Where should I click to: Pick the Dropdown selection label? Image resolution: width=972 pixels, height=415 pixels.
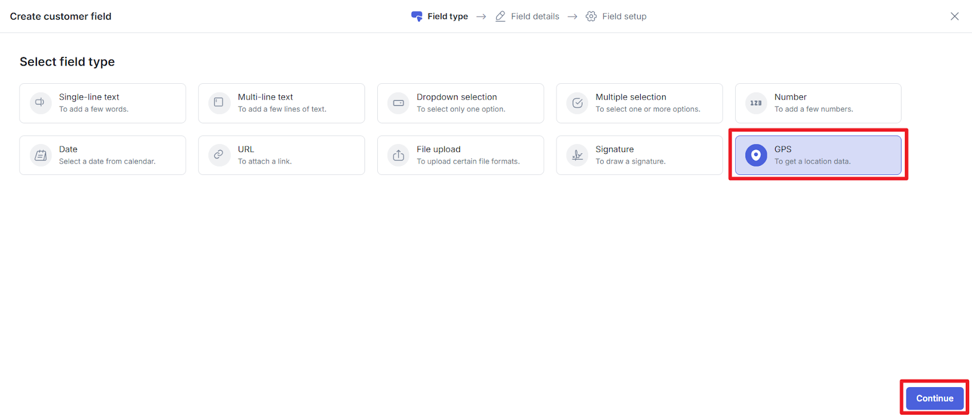coord(456,97)
